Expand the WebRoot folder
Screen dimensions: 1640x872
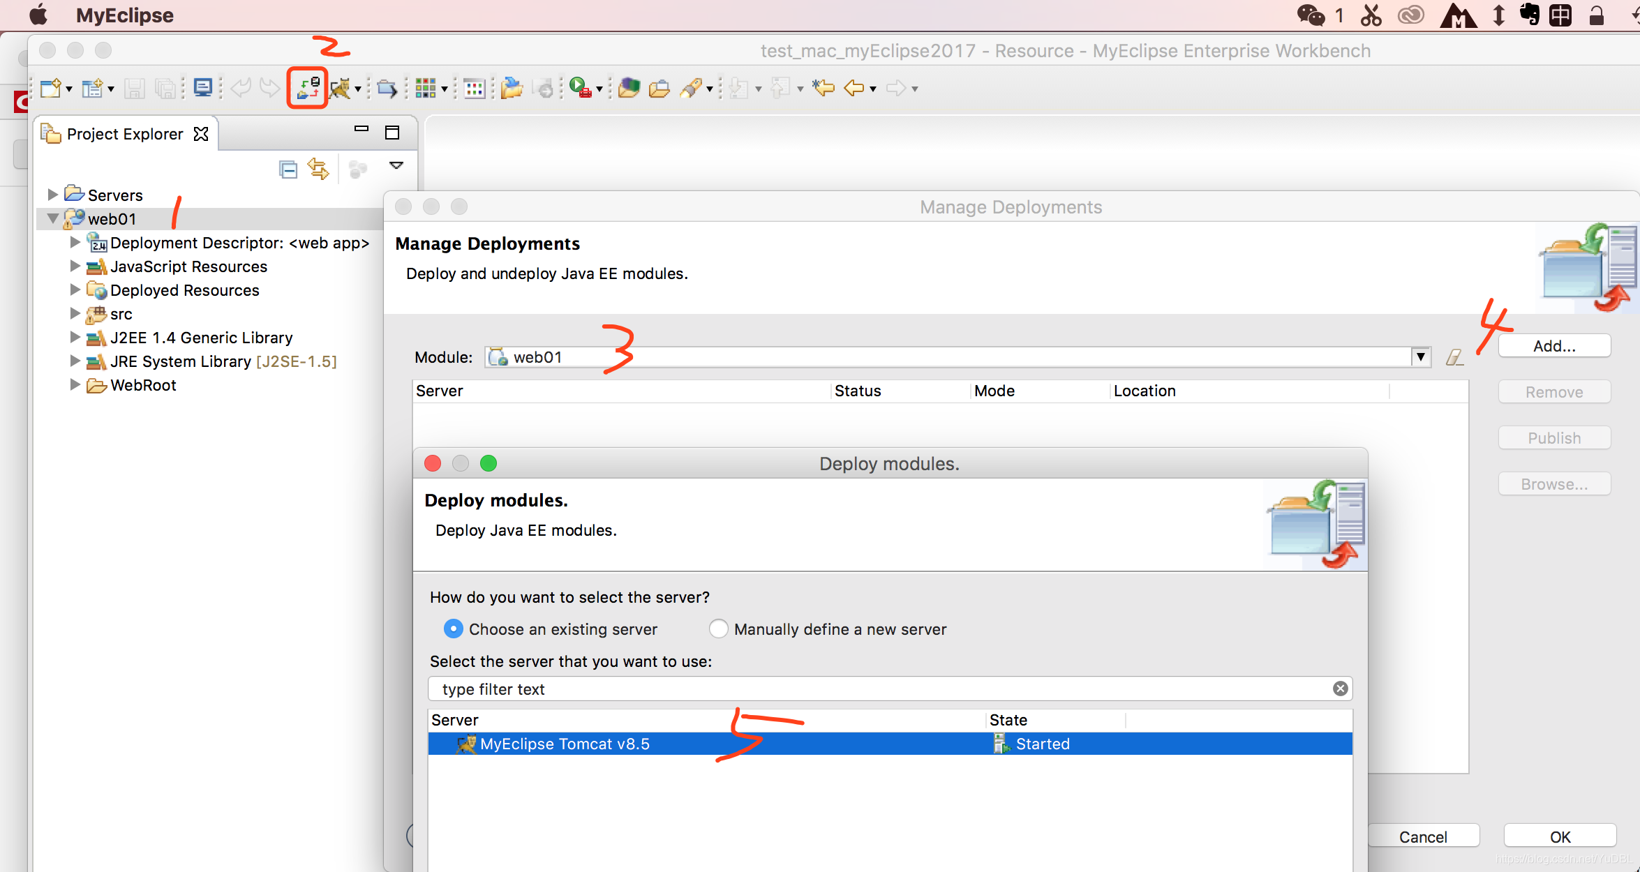click(x=75, y=385)
